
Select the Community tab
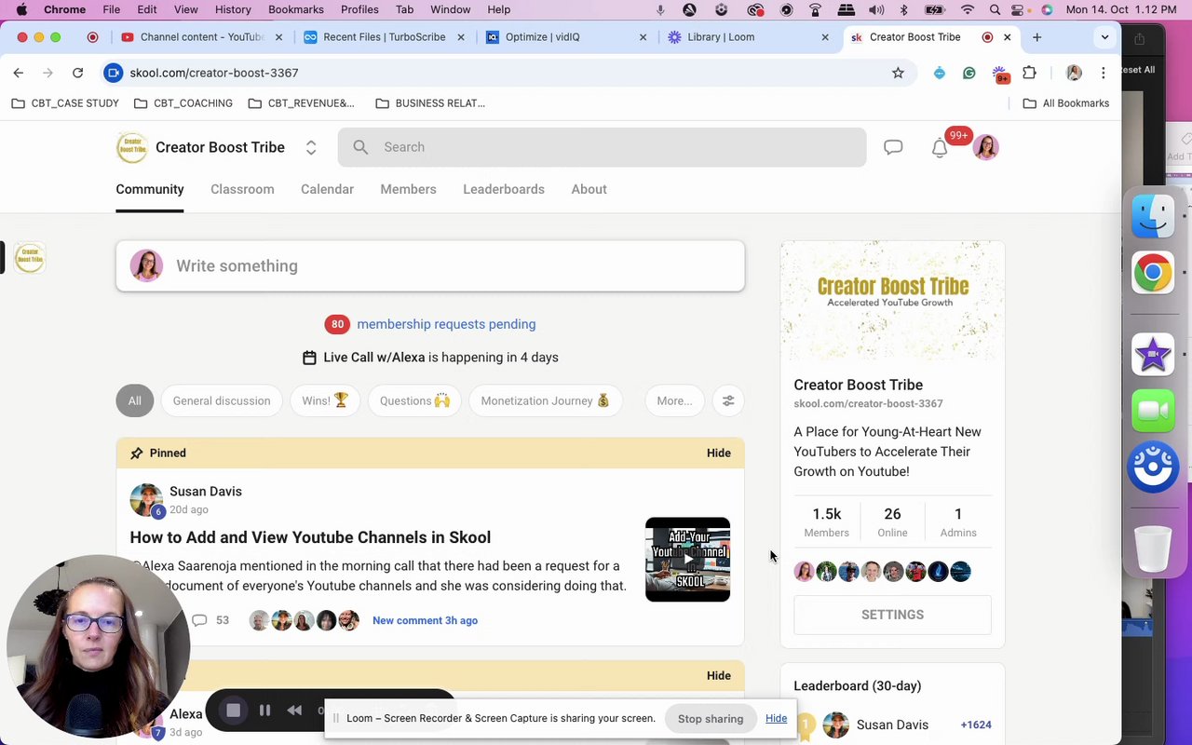pyautogui.click(x=150, y=189)
